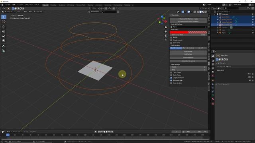Click the viewport zoom magnifier icon
This screenshot has width=255, height=143.
click(x=166, y=27)
